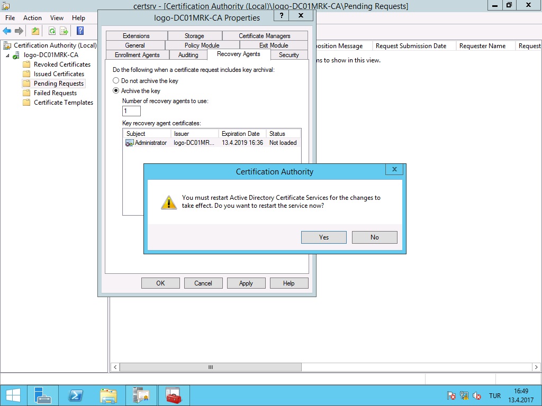Click the TUR language indicator in tray
Screen dimensions: 542x406
495,395
